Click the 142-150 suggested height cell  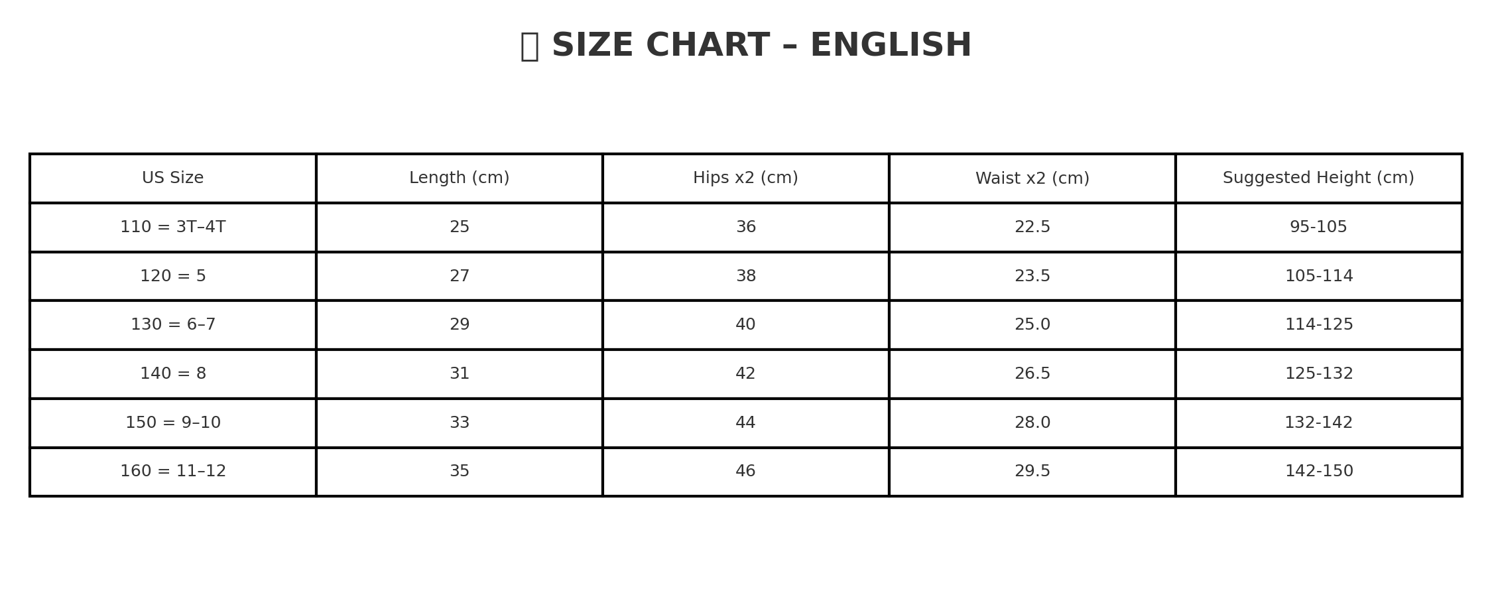point(1318,472)
